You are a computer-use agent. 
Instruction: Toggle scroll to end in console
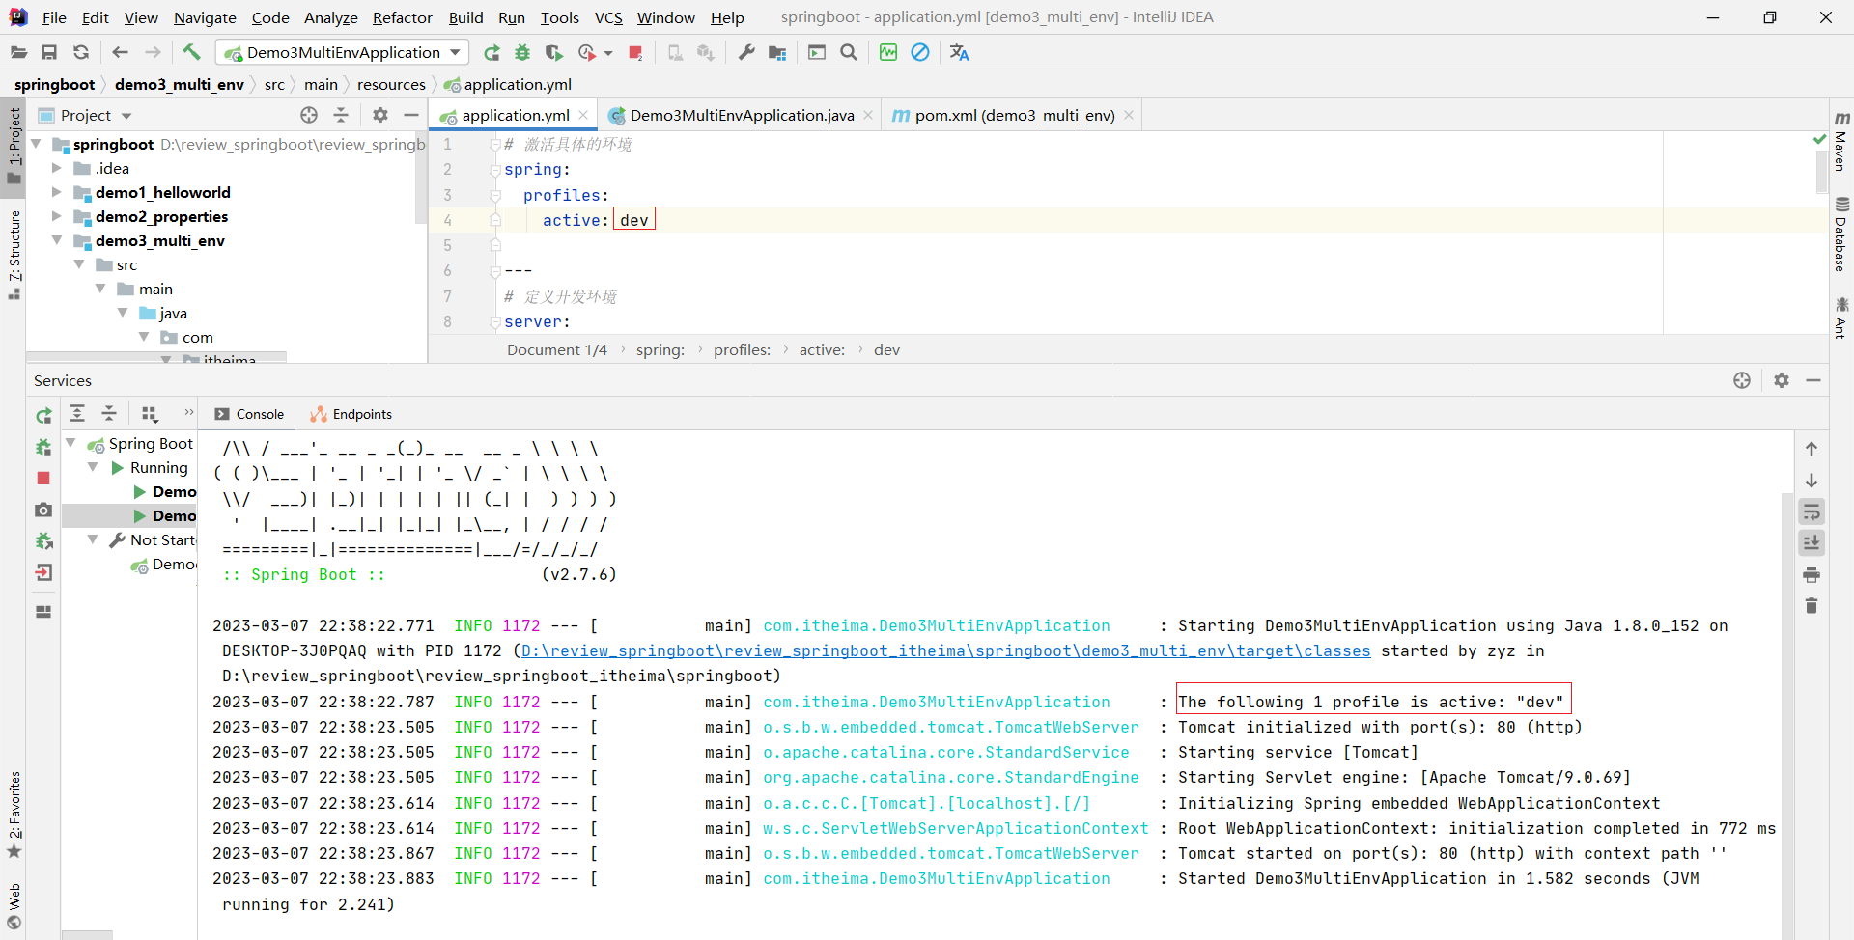[1812, 543]
